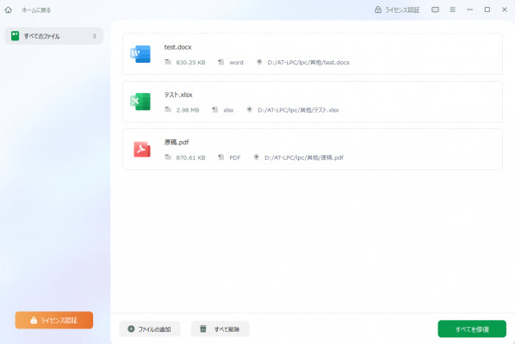This screenshot has height=344, width=515.
Task: Select the test.docx file name
Action: (177, 47)
